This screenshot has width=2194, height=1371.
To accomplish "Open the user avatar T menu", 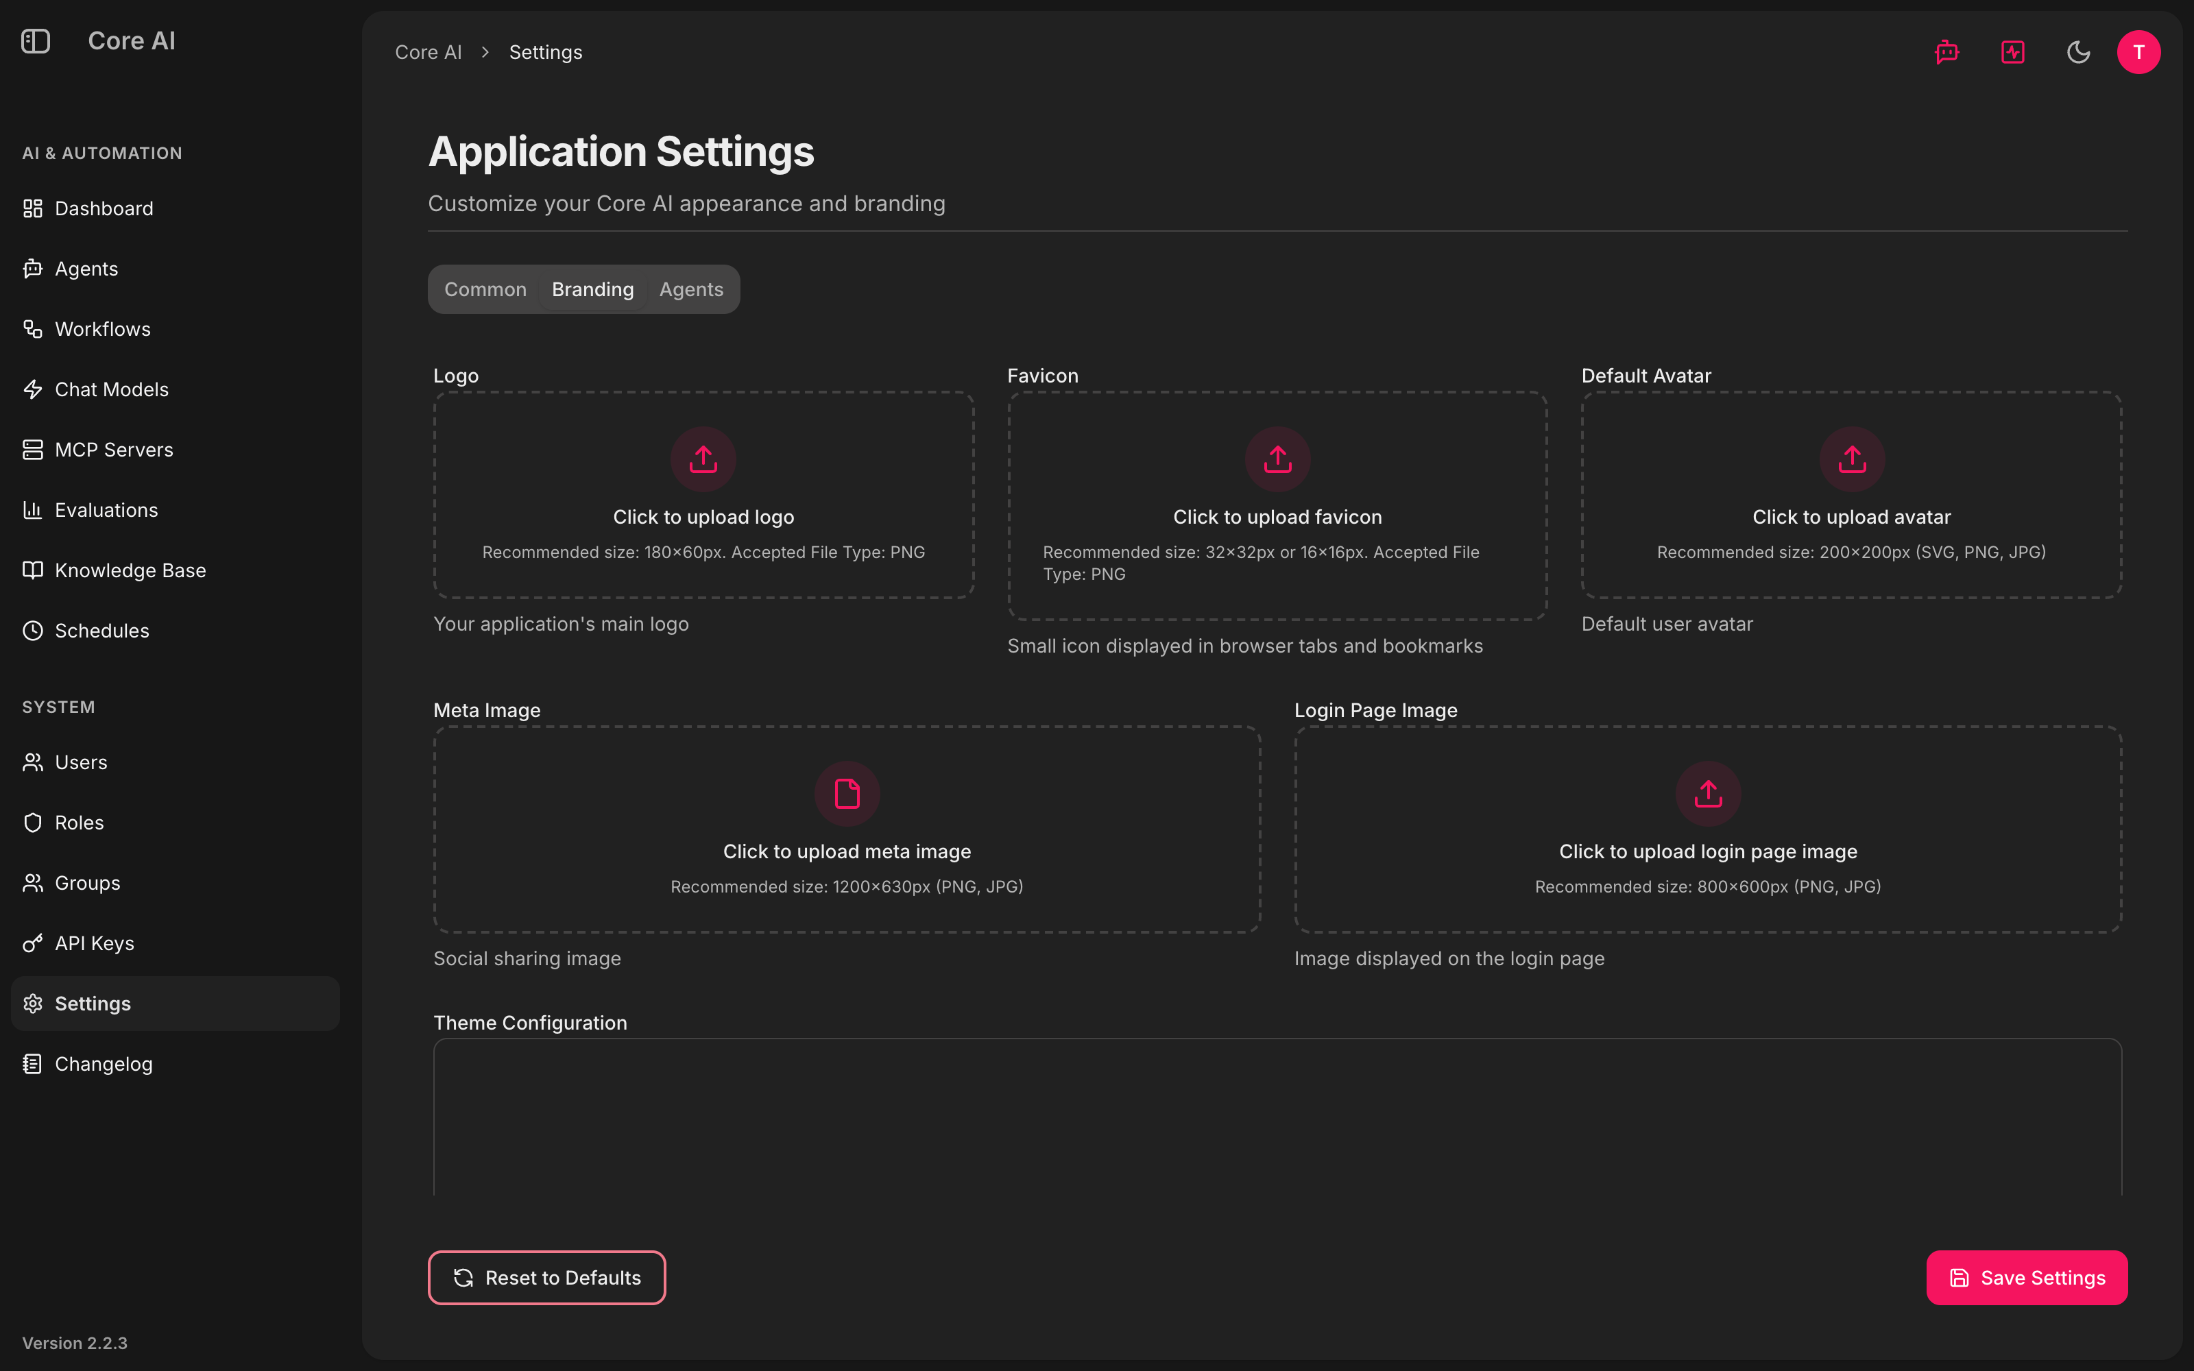I will (x=2138, y=53).
